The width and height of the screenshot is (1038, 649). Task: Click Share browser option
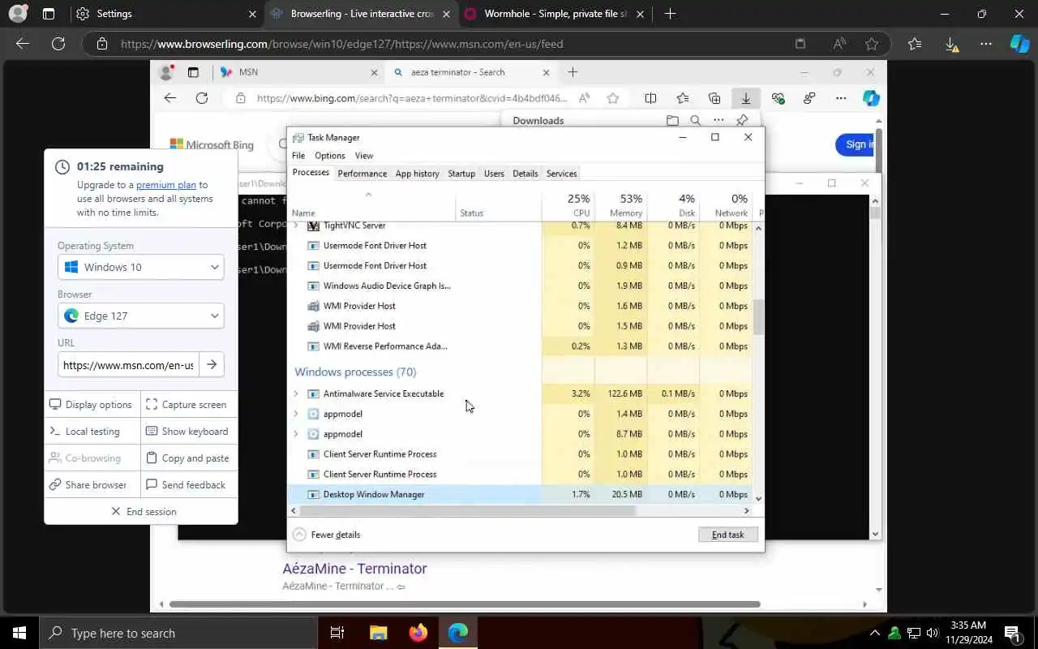pyautogui.click(x=92, y=485)
